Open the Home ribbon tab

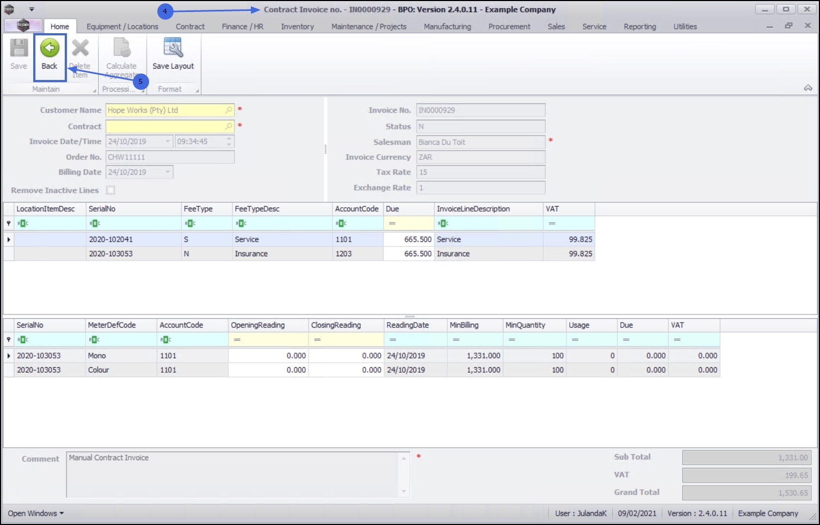coord(60,26)
